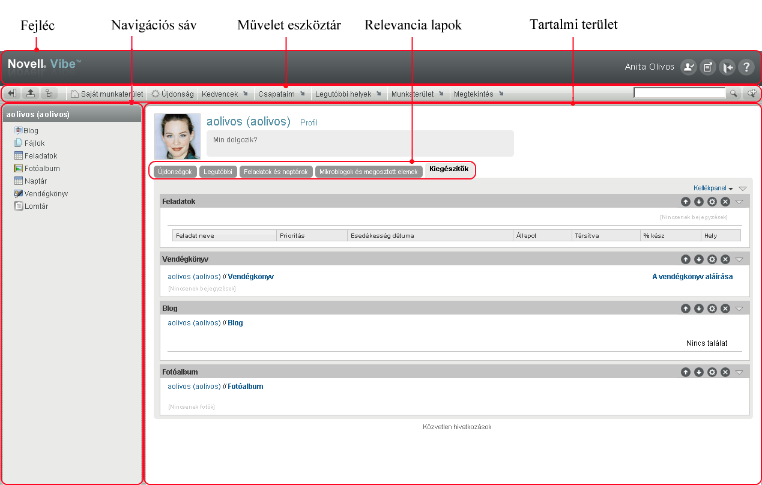
Task: Collapse the whole accessory panel triangle
Action: 743,188
